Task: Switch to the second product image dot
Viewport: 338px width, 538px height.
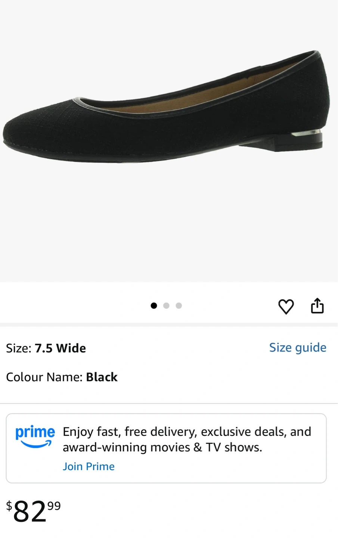Action: click(x=166, y=306)
